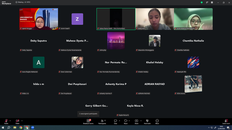Screen dimensions: 232x130
Task: Click the green encryption shield icon
Action: click(x=202, y=3)
